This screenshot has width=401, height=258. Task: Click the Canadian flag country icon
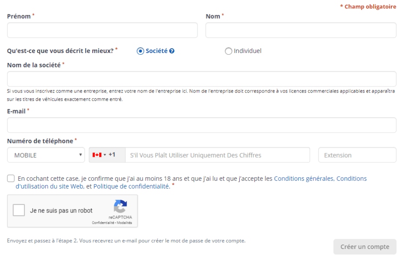tap(97, 155)
